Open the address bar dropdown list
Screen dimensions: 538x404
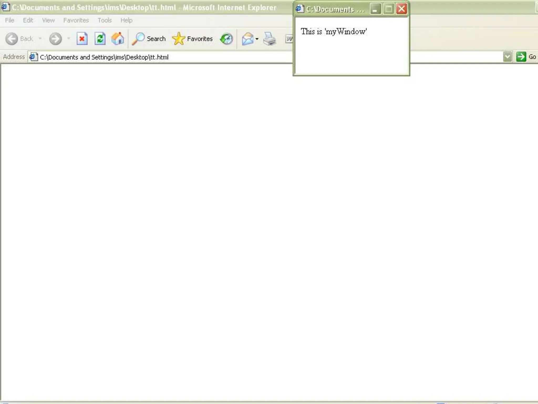tap(508, 57)
